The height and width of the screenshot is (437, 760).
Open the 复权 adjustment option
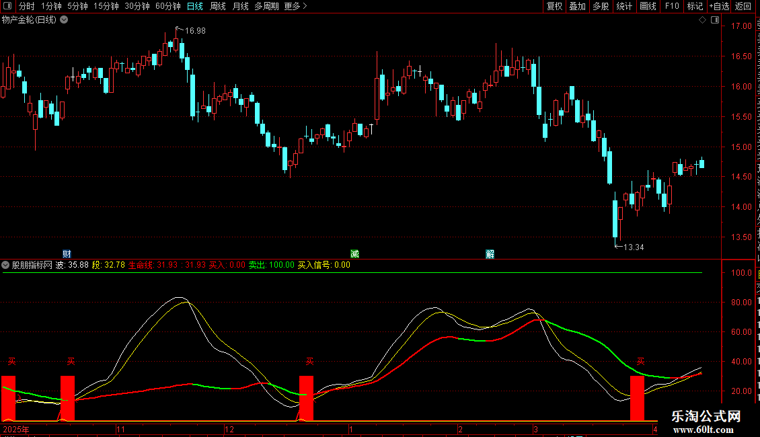point(554,6)
